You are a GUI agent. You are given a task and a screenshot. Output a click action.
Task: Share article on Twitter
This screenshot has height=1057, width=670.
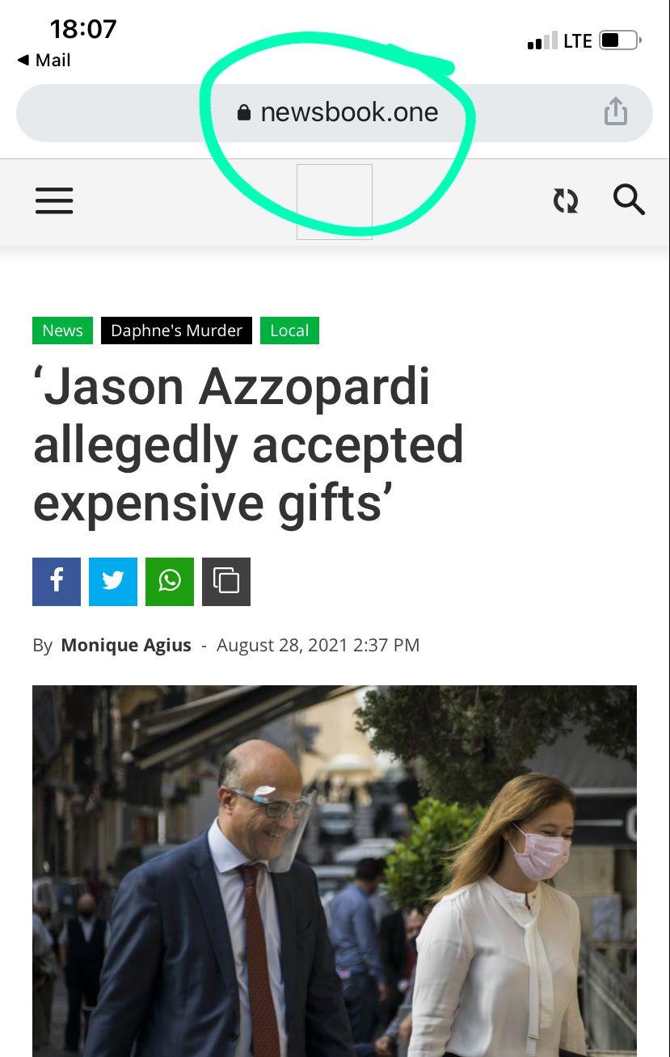(113, 582)
